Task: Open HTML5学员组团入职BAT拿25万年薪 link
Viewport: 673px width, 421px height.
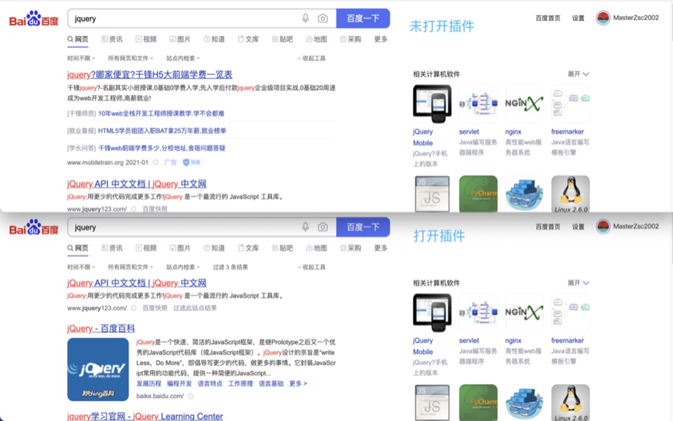Action: point(162,131)
